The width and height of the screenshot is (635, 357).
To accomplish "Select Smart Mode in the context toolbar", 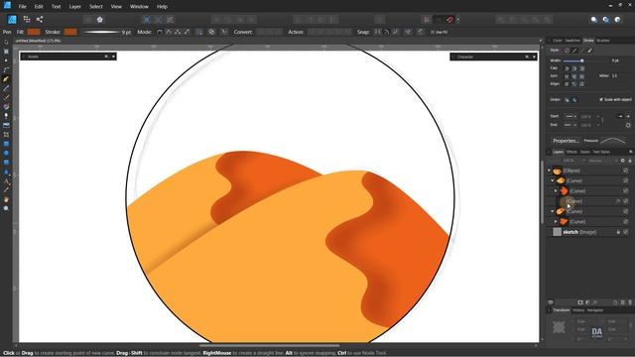I will 169,32.
